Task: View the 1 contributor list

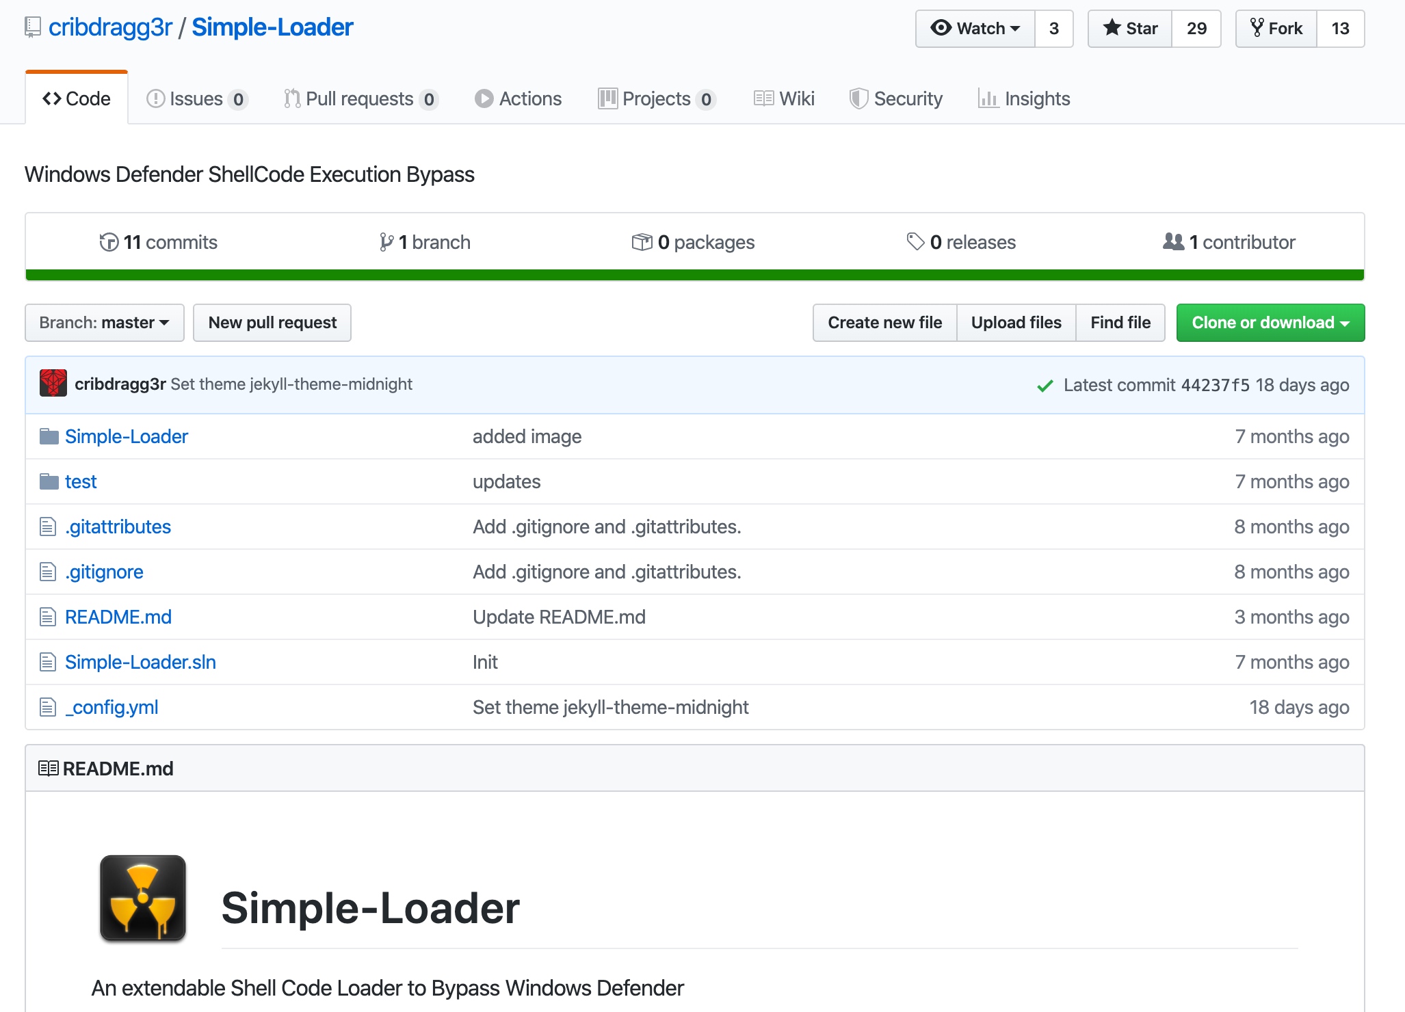Action: (1229, 242)
